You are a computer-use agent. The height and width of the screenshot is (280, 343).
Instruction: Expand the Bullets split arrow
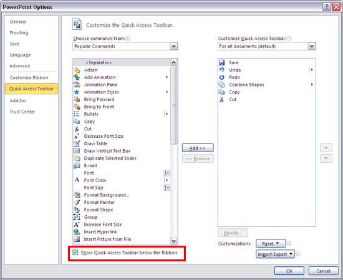coord(167,114)
